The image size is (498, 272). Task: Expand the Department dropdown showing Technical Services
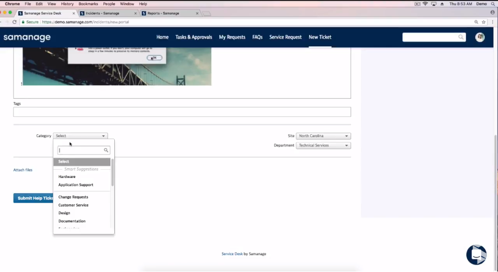tap(323, 145)
